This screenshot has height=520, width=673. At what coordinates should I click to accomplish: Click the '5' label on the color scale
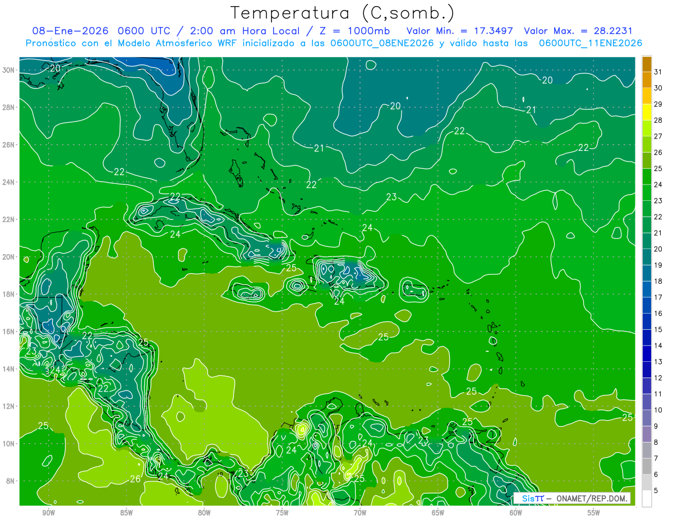coord(656,491)
